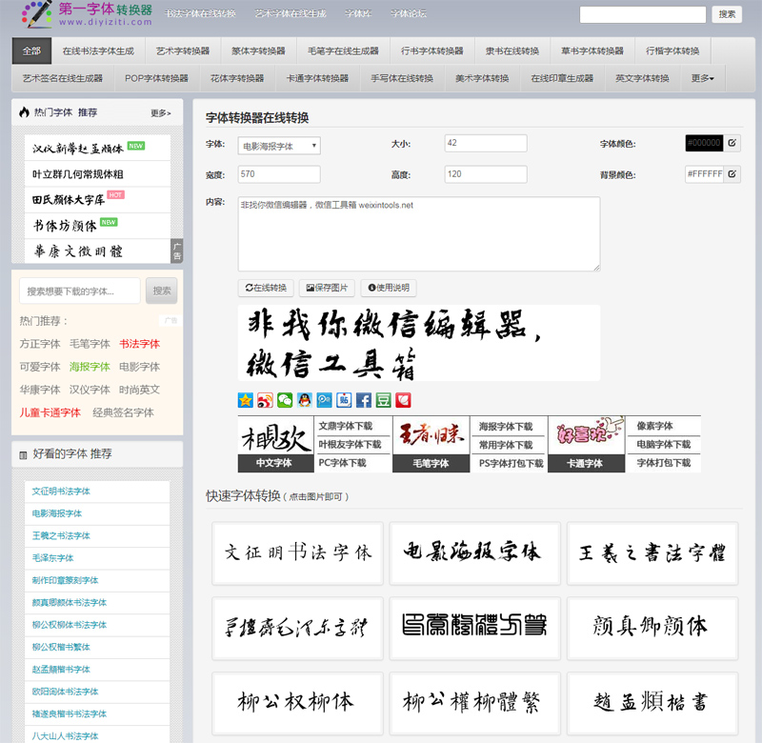This screenshot has height=743, width=762.
Task: Open background color editor via its pencil icon
Action: 732,172
